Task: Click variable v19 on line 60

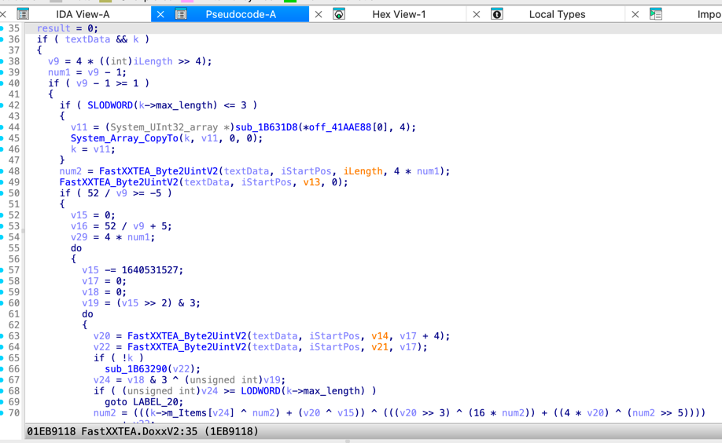Action: click(90, 302)
